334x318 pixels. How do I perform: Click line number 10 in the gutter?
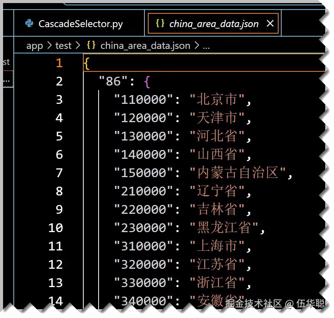click(x=56, y=228)
